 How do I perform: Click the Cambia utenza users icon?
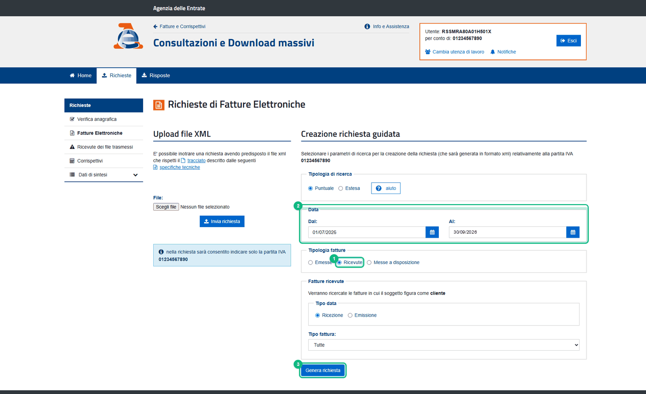point(428,52)
